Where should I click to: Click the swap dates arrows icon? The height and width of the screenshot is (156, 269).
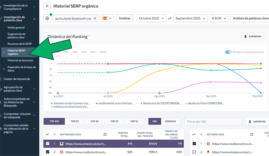click(x=170, y=18)
